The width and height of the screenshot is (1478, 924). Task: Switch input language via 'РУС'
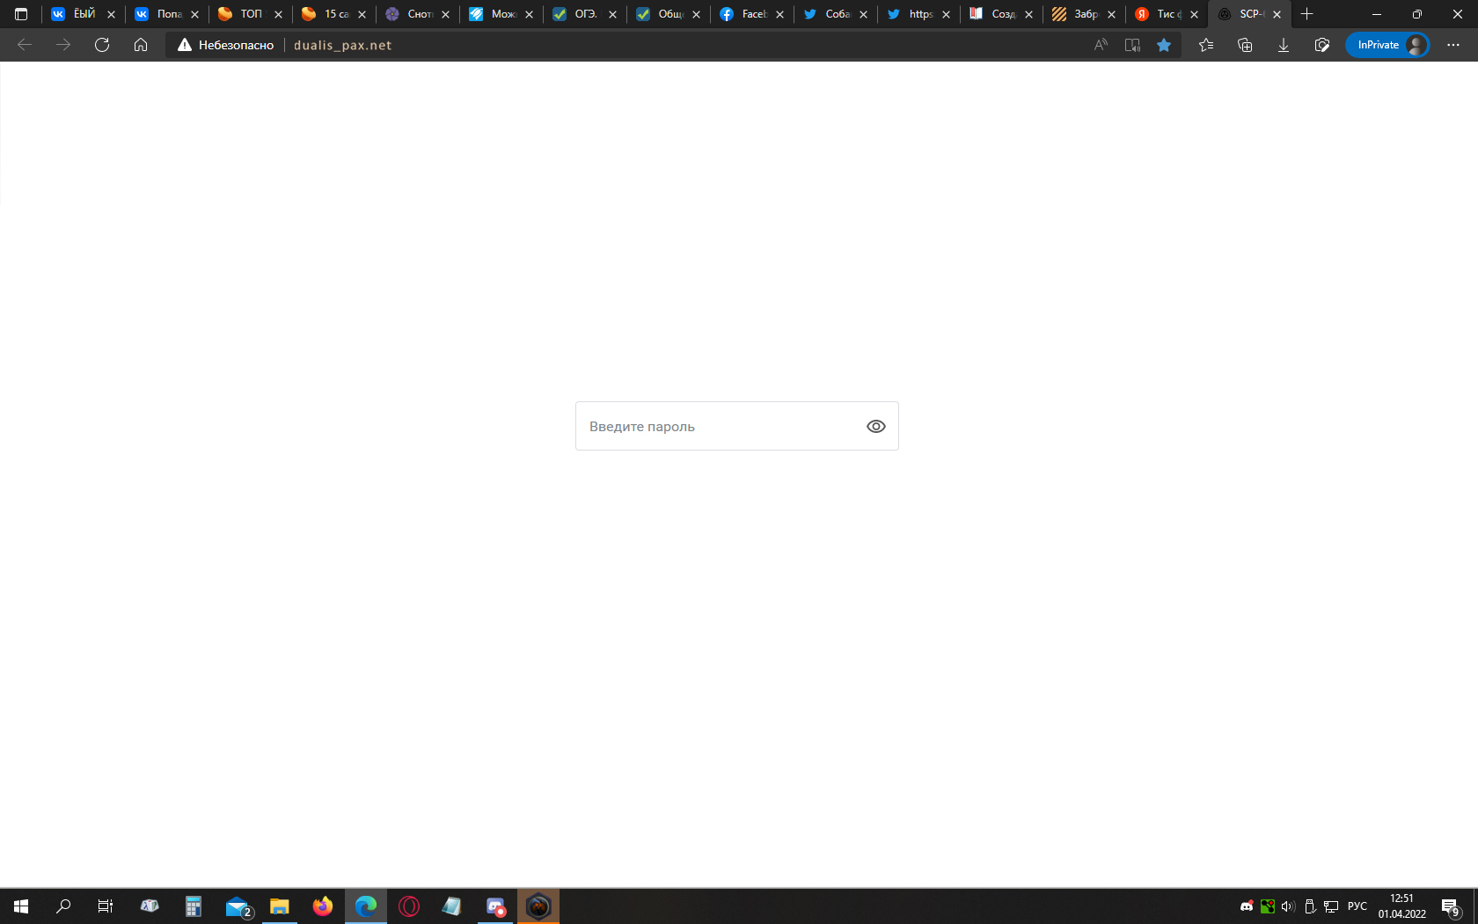[x=1357, y=906]
